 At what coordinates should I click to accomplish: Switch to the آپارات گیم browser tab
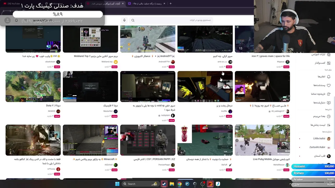106,4
